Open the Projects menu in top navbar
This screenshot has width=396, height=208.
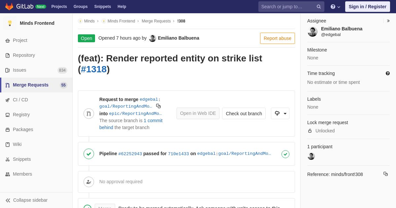pos(59,7)
